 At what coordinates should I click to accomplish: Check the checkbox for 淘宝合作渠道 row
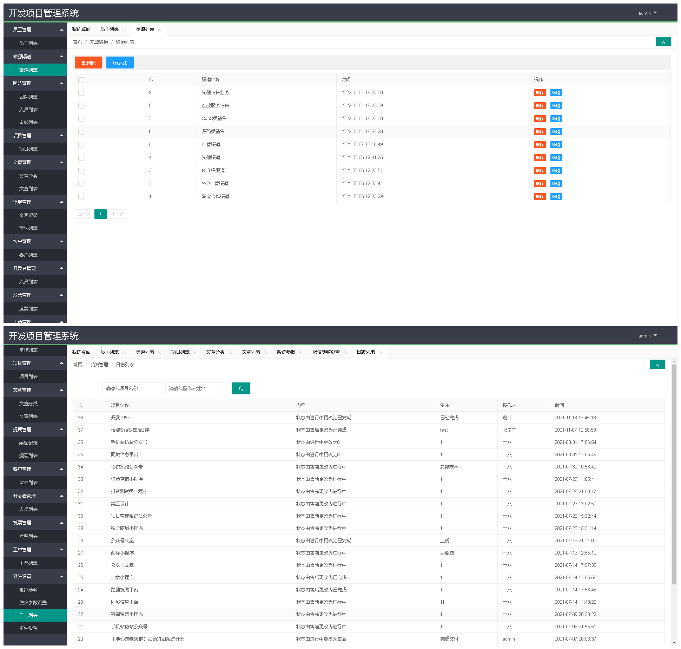81,197
